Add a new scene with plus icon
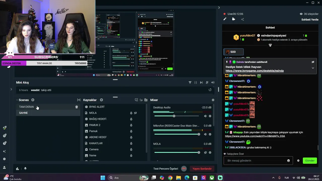322x181 pixels. 33,100
